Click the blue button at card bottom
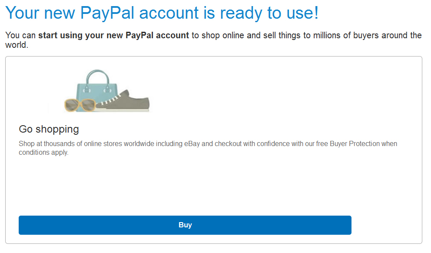 click(185, 225)
